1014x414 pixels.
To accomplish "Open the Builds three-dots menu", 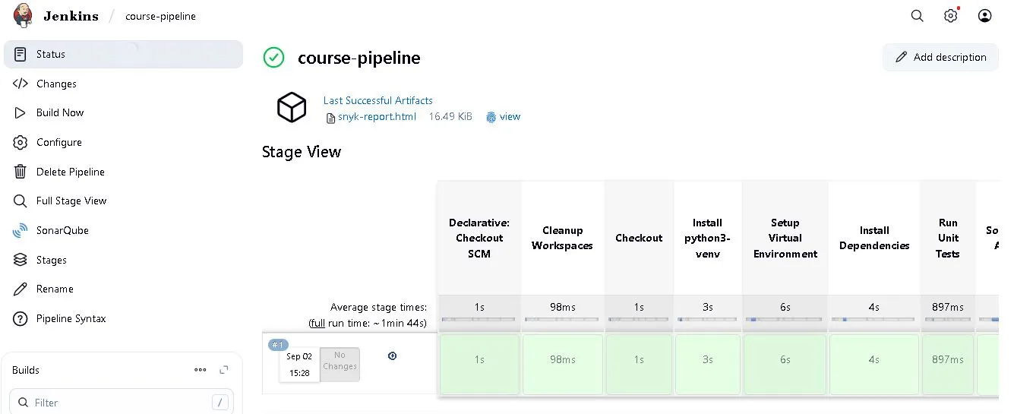I will [200, 370].
